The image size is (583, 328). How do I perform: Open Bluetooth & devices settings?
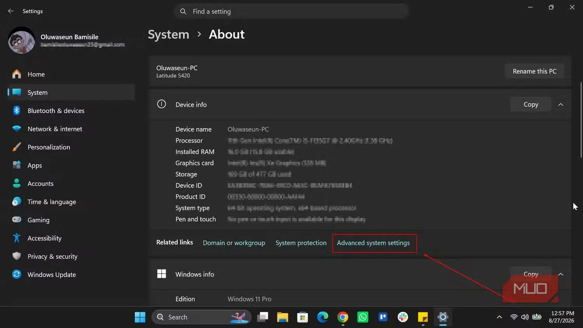click(x=71, y=111)
